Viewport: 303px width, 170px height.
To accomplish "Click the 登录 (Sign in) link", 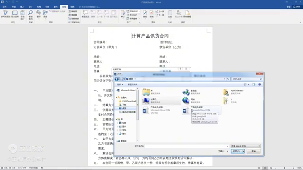I will (288, 7).
